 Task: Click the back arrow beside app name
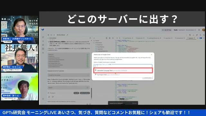click(48, 35)
